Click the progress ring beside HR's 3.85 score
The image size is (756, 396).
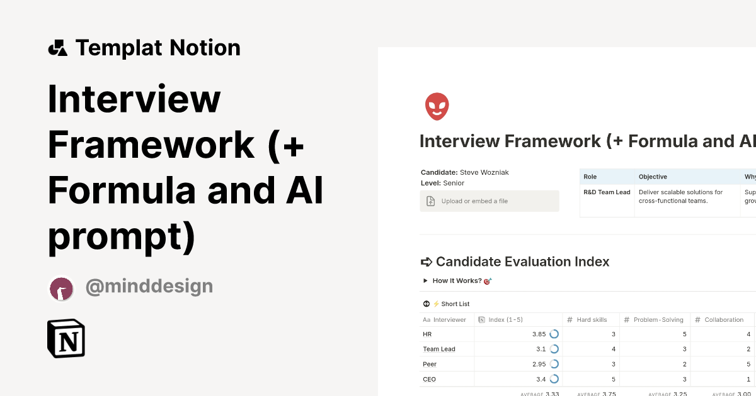coord(554,334)
